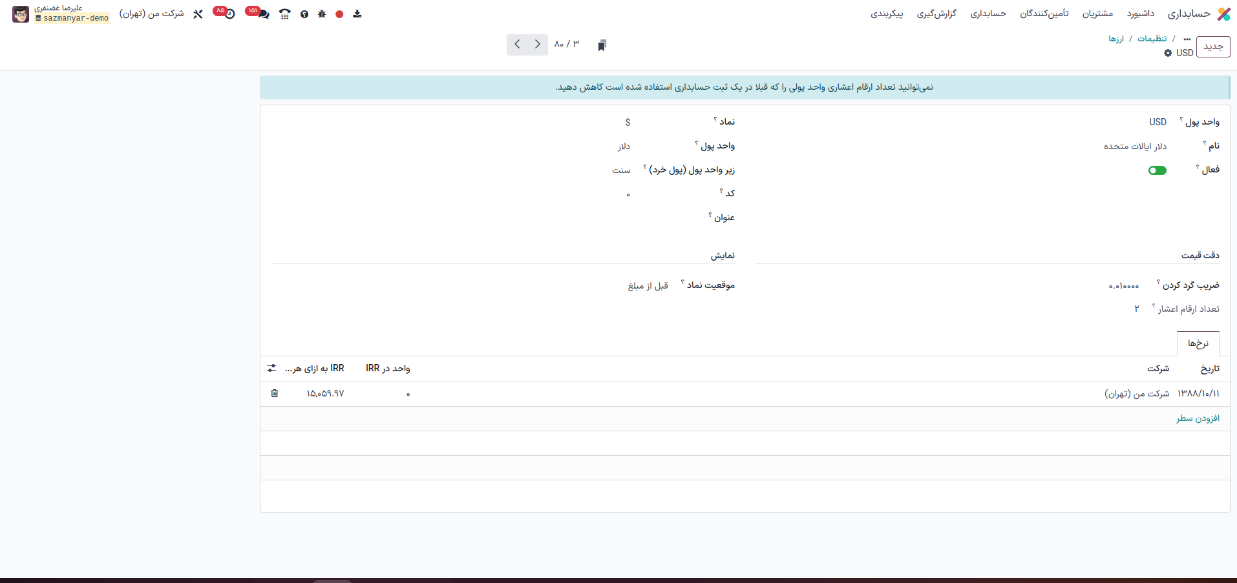Open the مشتریان (Customers) menu
This screenshot has height=583, width=1237.
click(1097, 14)
